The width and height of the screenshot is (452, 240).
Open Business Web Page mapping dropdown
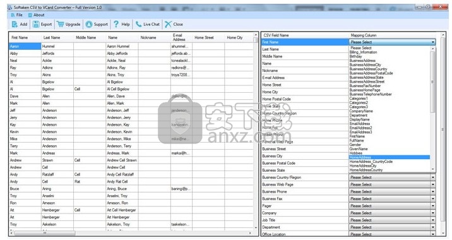pyautogui.click(x=392, y=184)
